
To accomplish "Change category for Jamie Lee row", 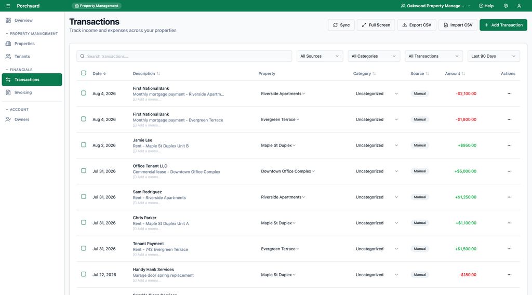I will coord(377,145).
